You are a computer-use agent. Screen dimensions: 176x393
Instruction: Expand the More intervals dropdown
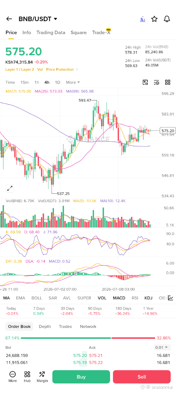tap(73, 82)
